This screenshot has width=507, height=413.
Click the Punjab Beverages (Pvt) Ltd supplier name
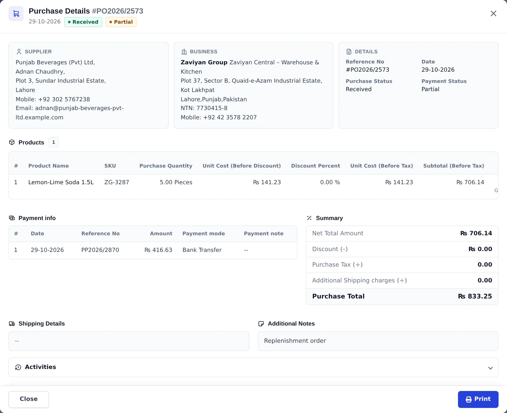(x=55, y=62)
